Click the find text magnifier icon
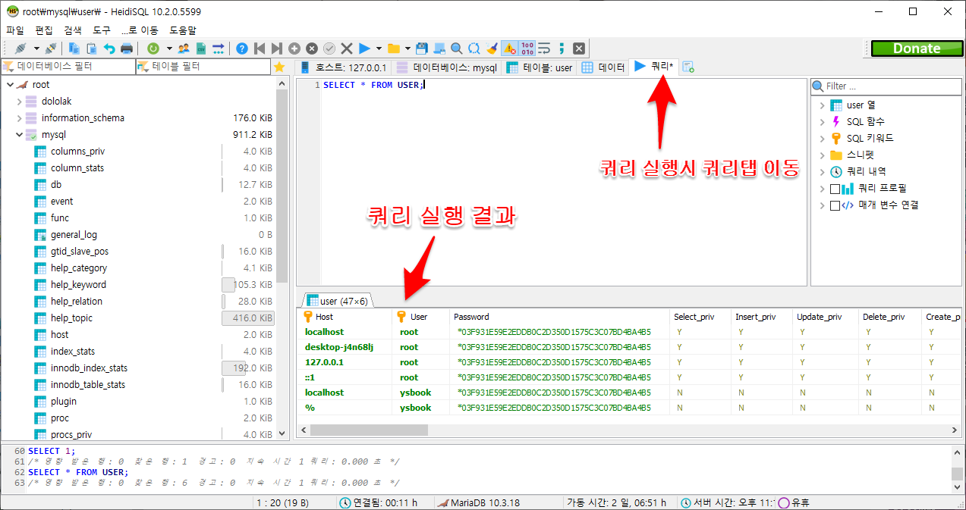This screenshot has height=510, width=966. (457, 48)
